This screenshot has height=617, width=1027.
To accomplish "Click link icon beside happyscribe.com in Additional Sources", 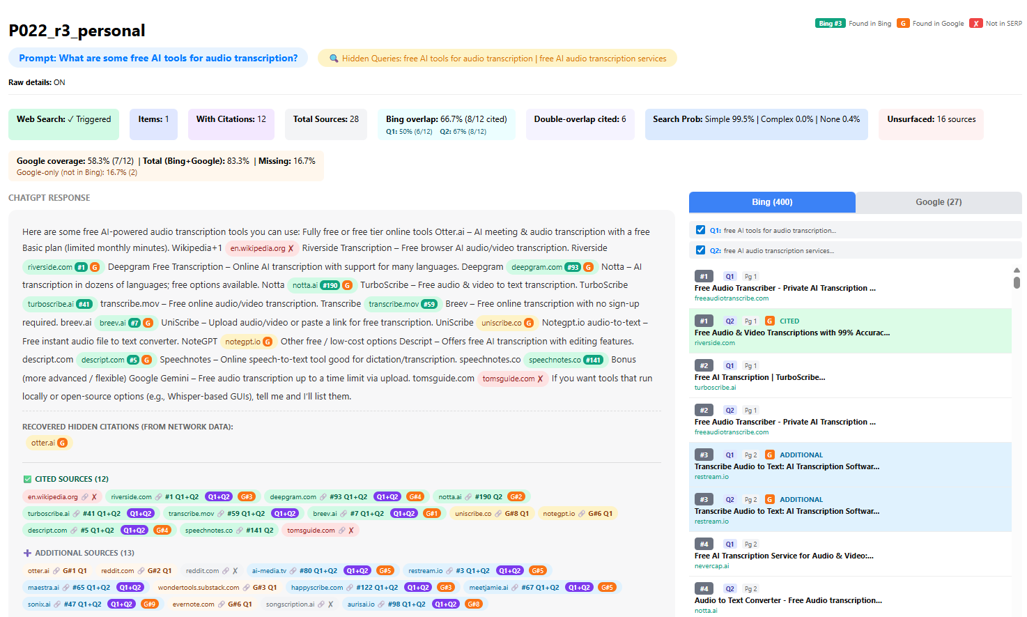I will pyautogui.click(x=350, y=588).
